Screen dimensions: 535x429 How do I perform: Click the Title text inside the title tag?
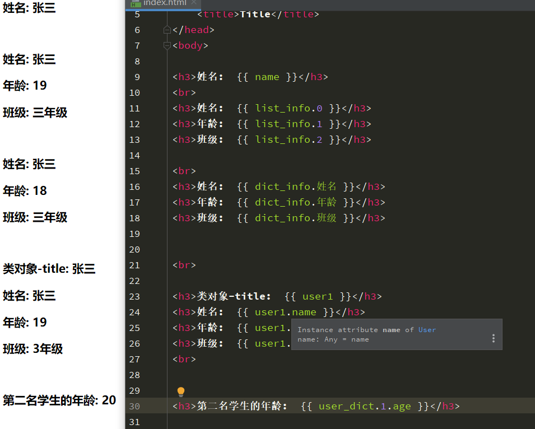255,14
